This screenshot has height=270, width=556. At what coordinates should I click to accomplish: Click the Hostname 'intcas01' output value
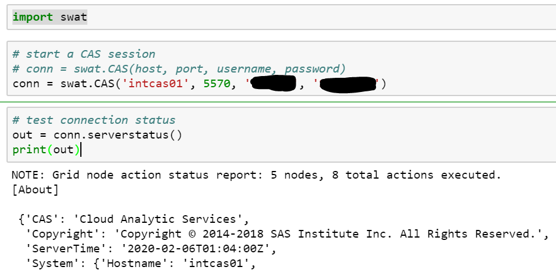coord(218,263)
